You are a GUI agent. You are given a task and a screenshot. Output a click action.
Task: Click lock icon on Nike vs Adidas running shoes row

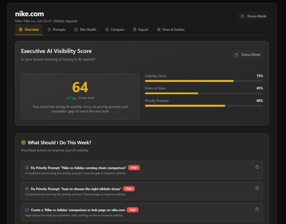pyautogui.click(x=257, y=167)
